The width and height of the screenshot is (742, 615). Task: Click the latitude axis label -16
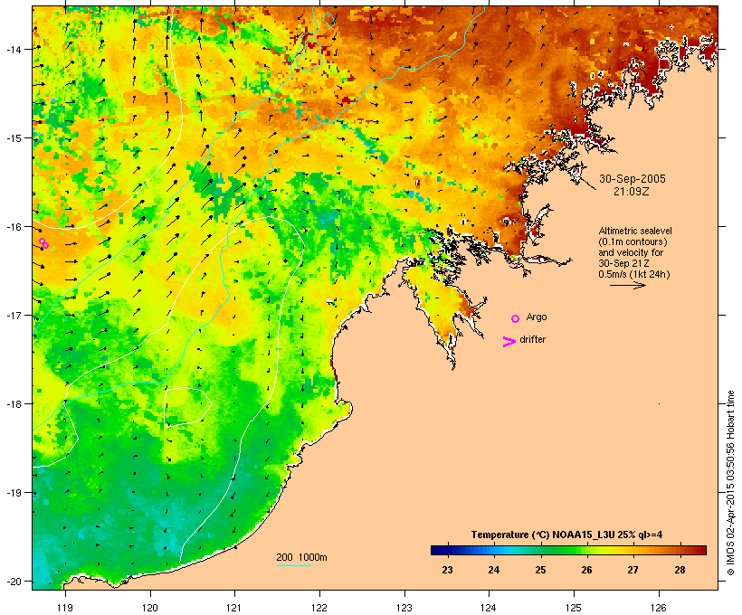13,227
